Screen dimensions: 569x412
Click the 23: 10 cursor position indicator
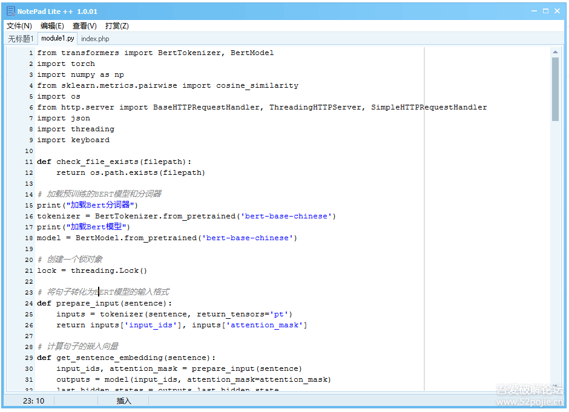(x=34, y=401)
